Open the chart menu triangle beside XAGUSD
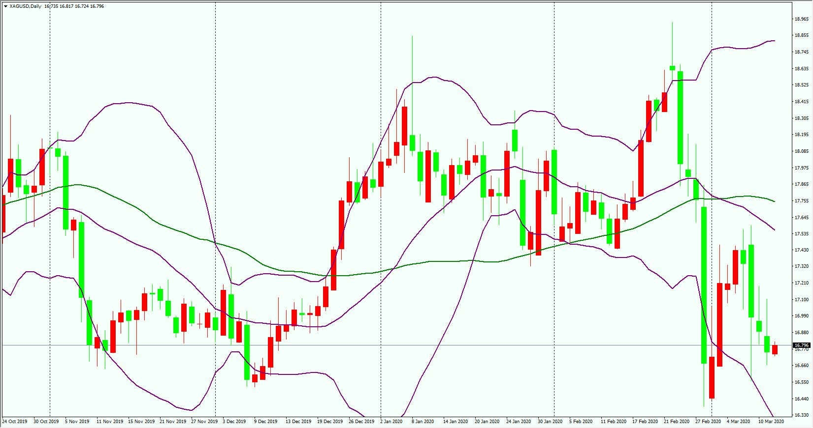 coord(5,6)
